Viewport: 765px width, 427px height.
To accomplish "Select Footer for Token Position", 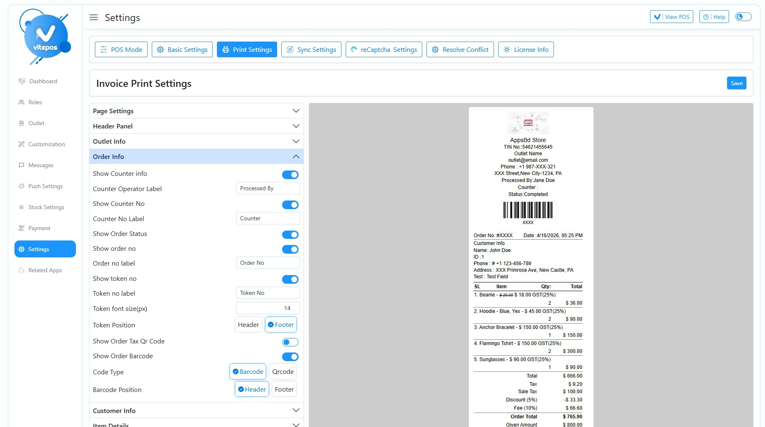I will 281,324.
